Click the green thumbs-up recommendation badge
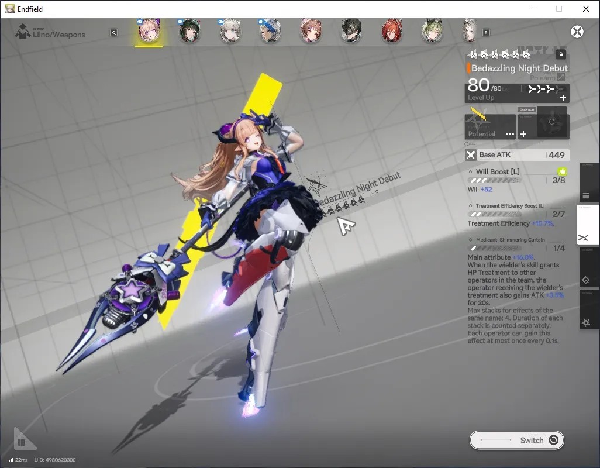Image resolution: width=600 pixels, height=468 pixels. [x=562, y=171]
